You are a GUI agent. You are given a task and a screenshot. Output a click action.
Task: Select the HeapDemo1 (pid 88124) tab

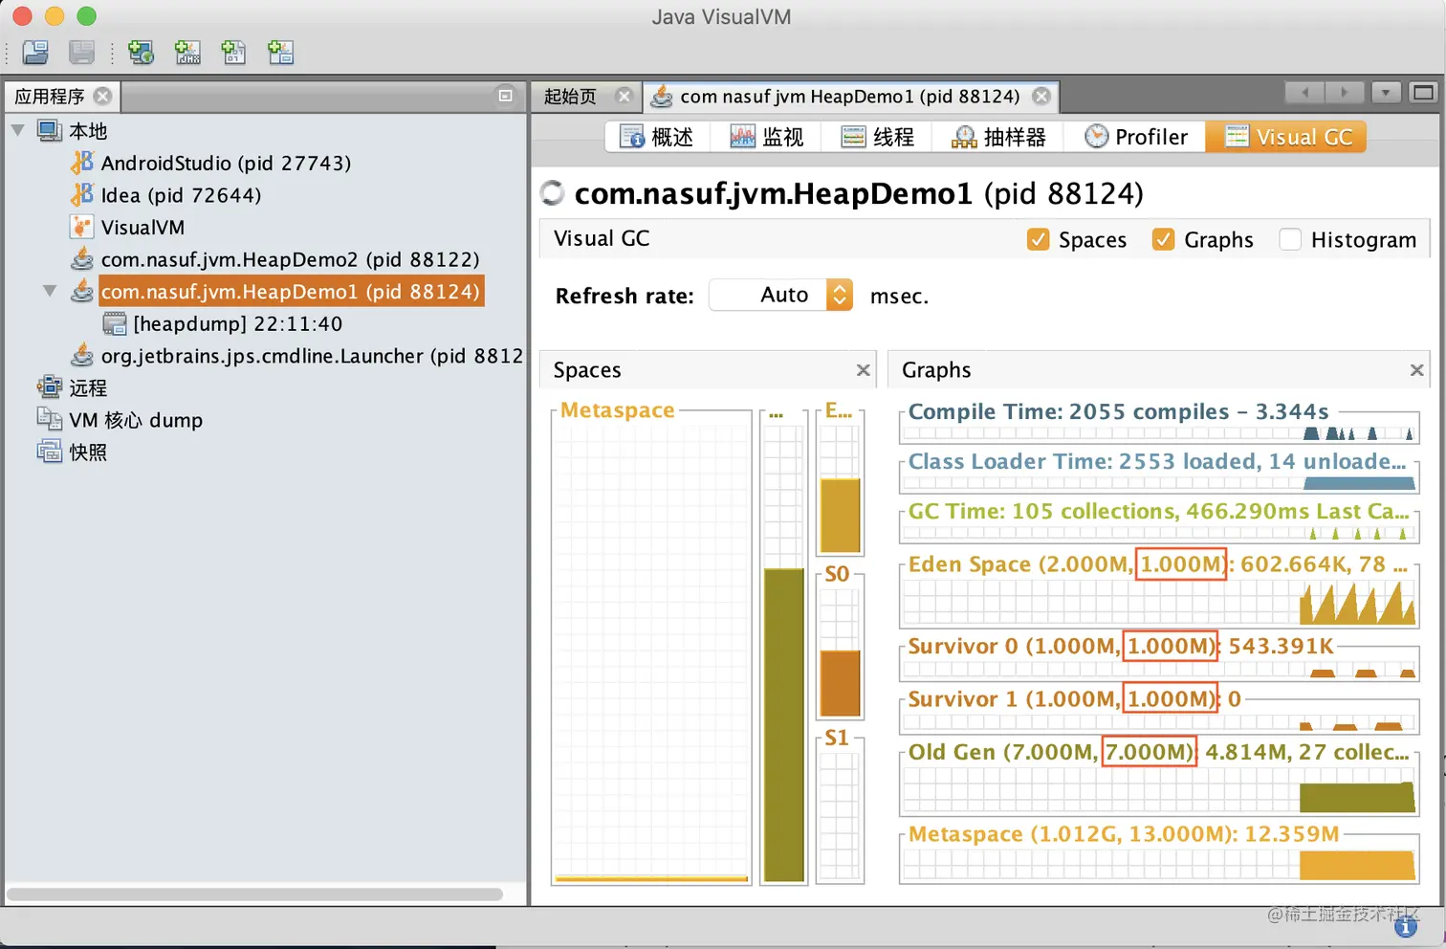(x=849, y=96)
